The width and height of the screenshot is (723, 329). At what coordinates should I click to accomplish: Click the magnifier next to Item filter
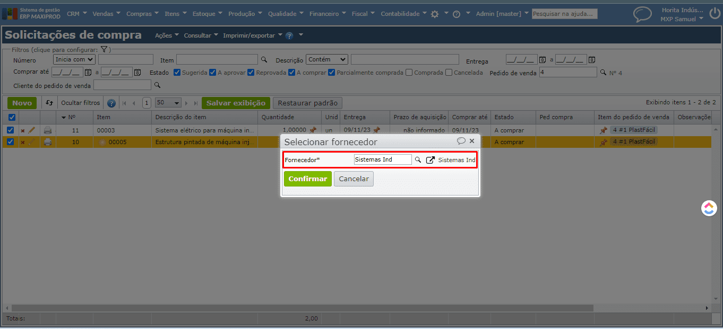pyautogui.click(x=264, y=59)
